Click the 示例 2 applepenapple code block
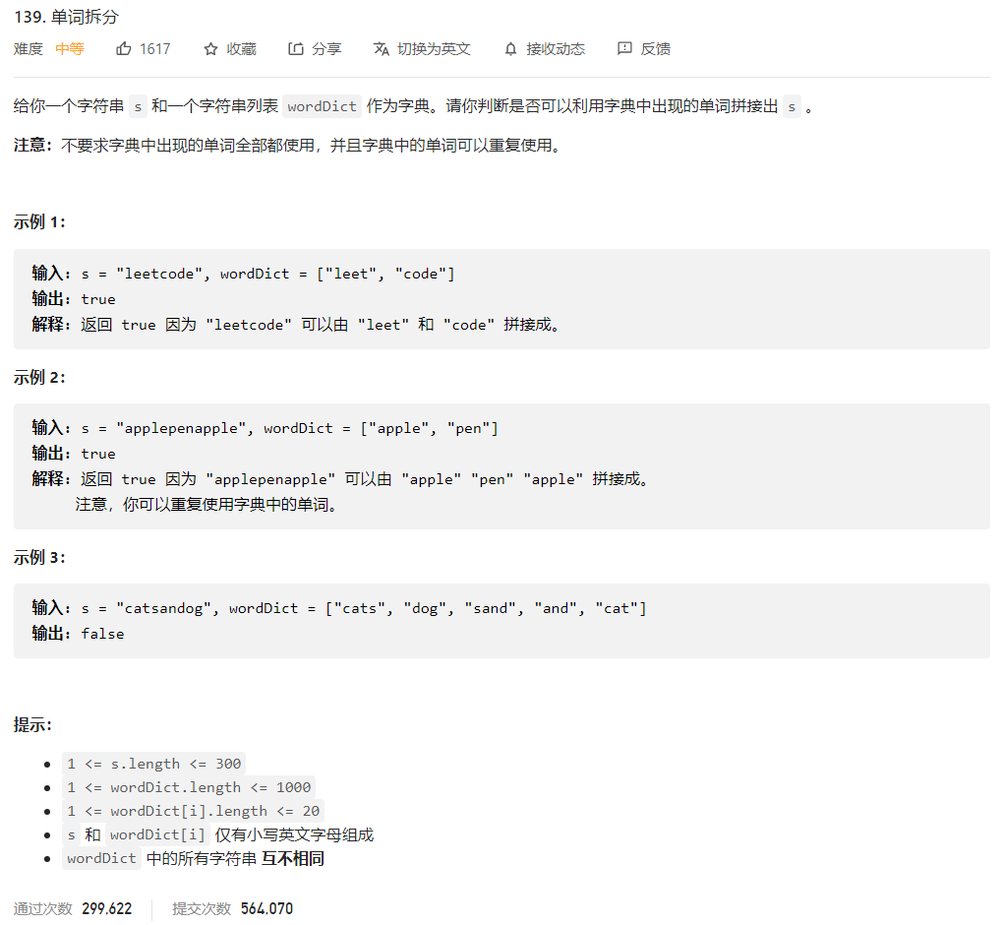1002x925 pixels. pos(501,466)
